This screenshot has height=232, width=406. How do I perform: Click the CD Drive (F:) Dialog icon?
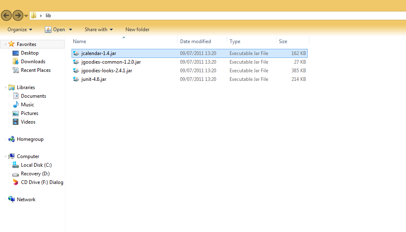[x=16, y=182]
